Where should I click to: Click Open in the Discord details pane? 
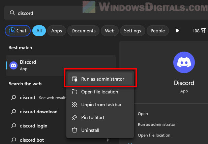(143, 114)
